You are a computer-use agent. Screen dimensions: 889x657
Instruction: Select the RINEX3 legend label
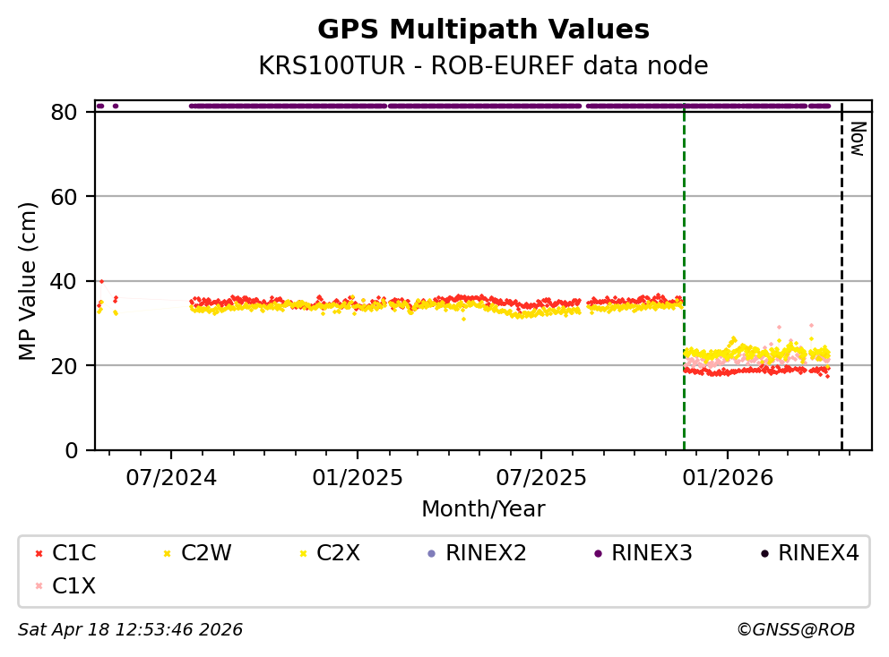[x=652, y=553]
